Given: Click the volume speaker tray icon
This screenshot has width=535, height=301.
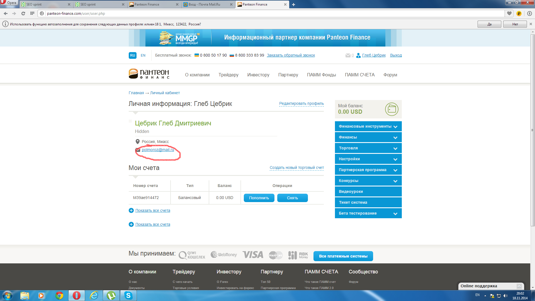Looking at the screenshot, I should [505, 296].
